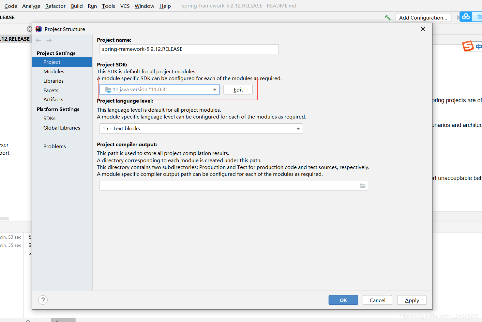Open the Window menu

(144, 6)
